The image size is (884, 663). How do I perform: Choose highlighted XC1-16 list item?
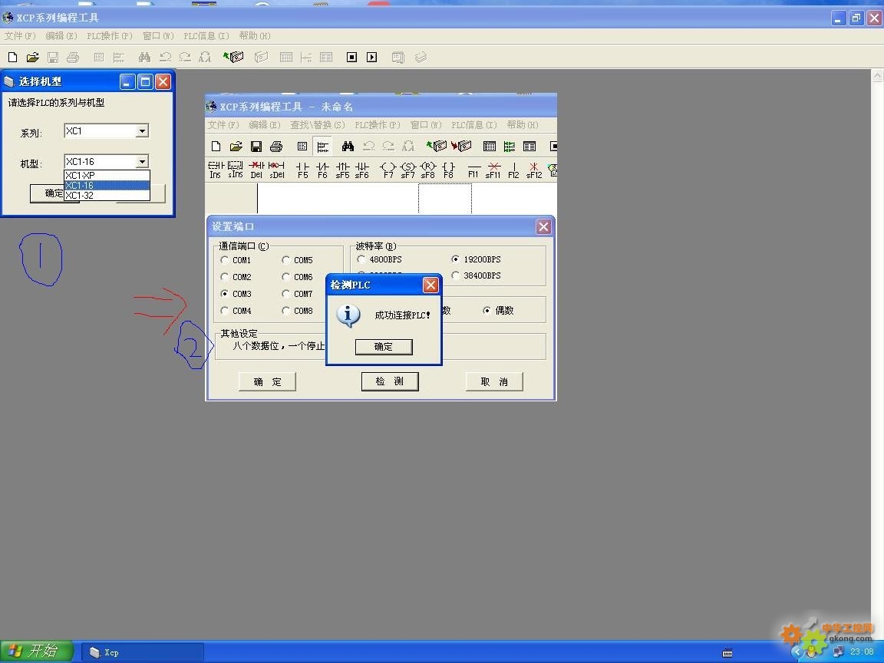click(x=107, y=186)
